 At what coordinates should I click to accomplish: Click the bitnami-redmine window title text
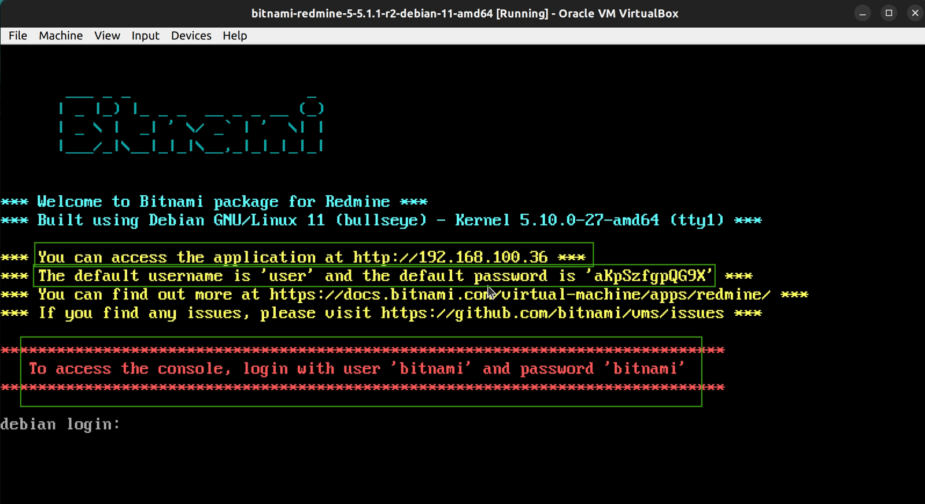tap(464, 13)
